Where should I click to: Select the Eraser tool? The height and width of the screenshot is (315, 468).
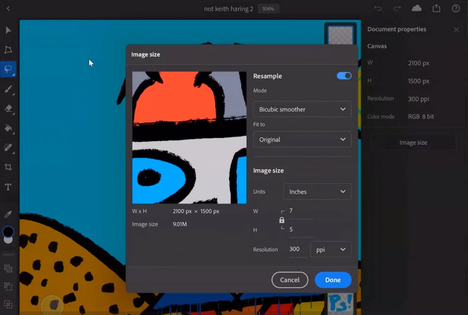tap(9, 108)
